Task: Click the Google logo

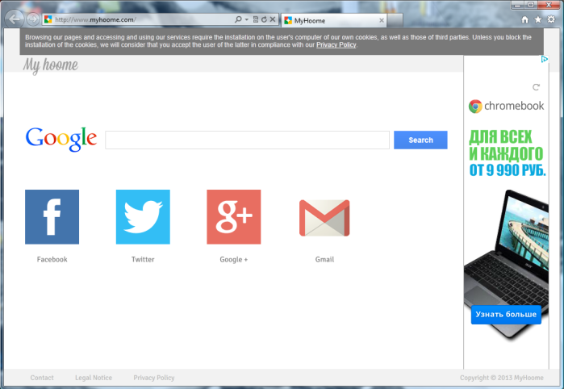Action: pyautogui.click(x=61, y=140)
